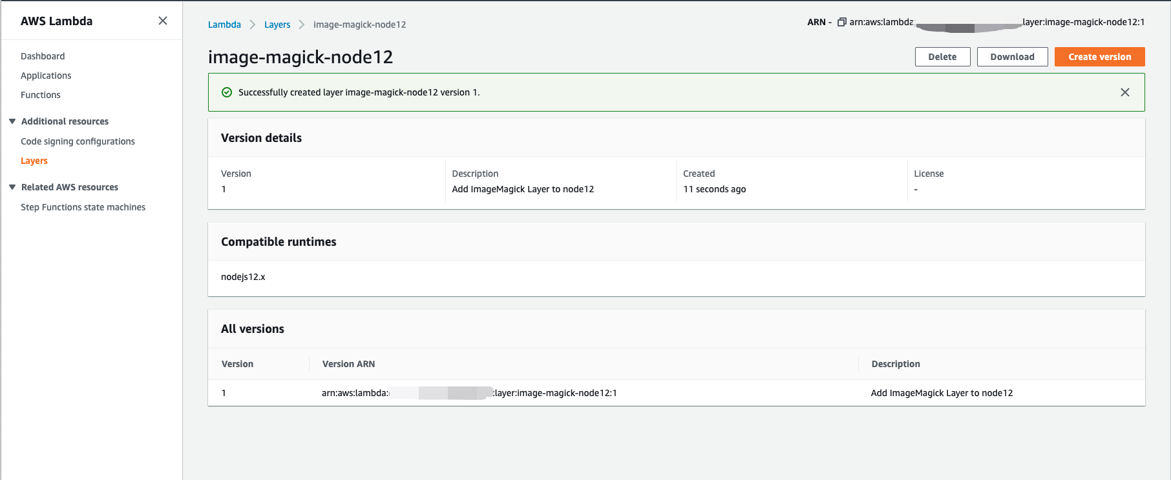Viewport: 1171px width, 480px height.
Task: Close the AWS Lambda sidebar panel
Action: click(x=163, y=21)
